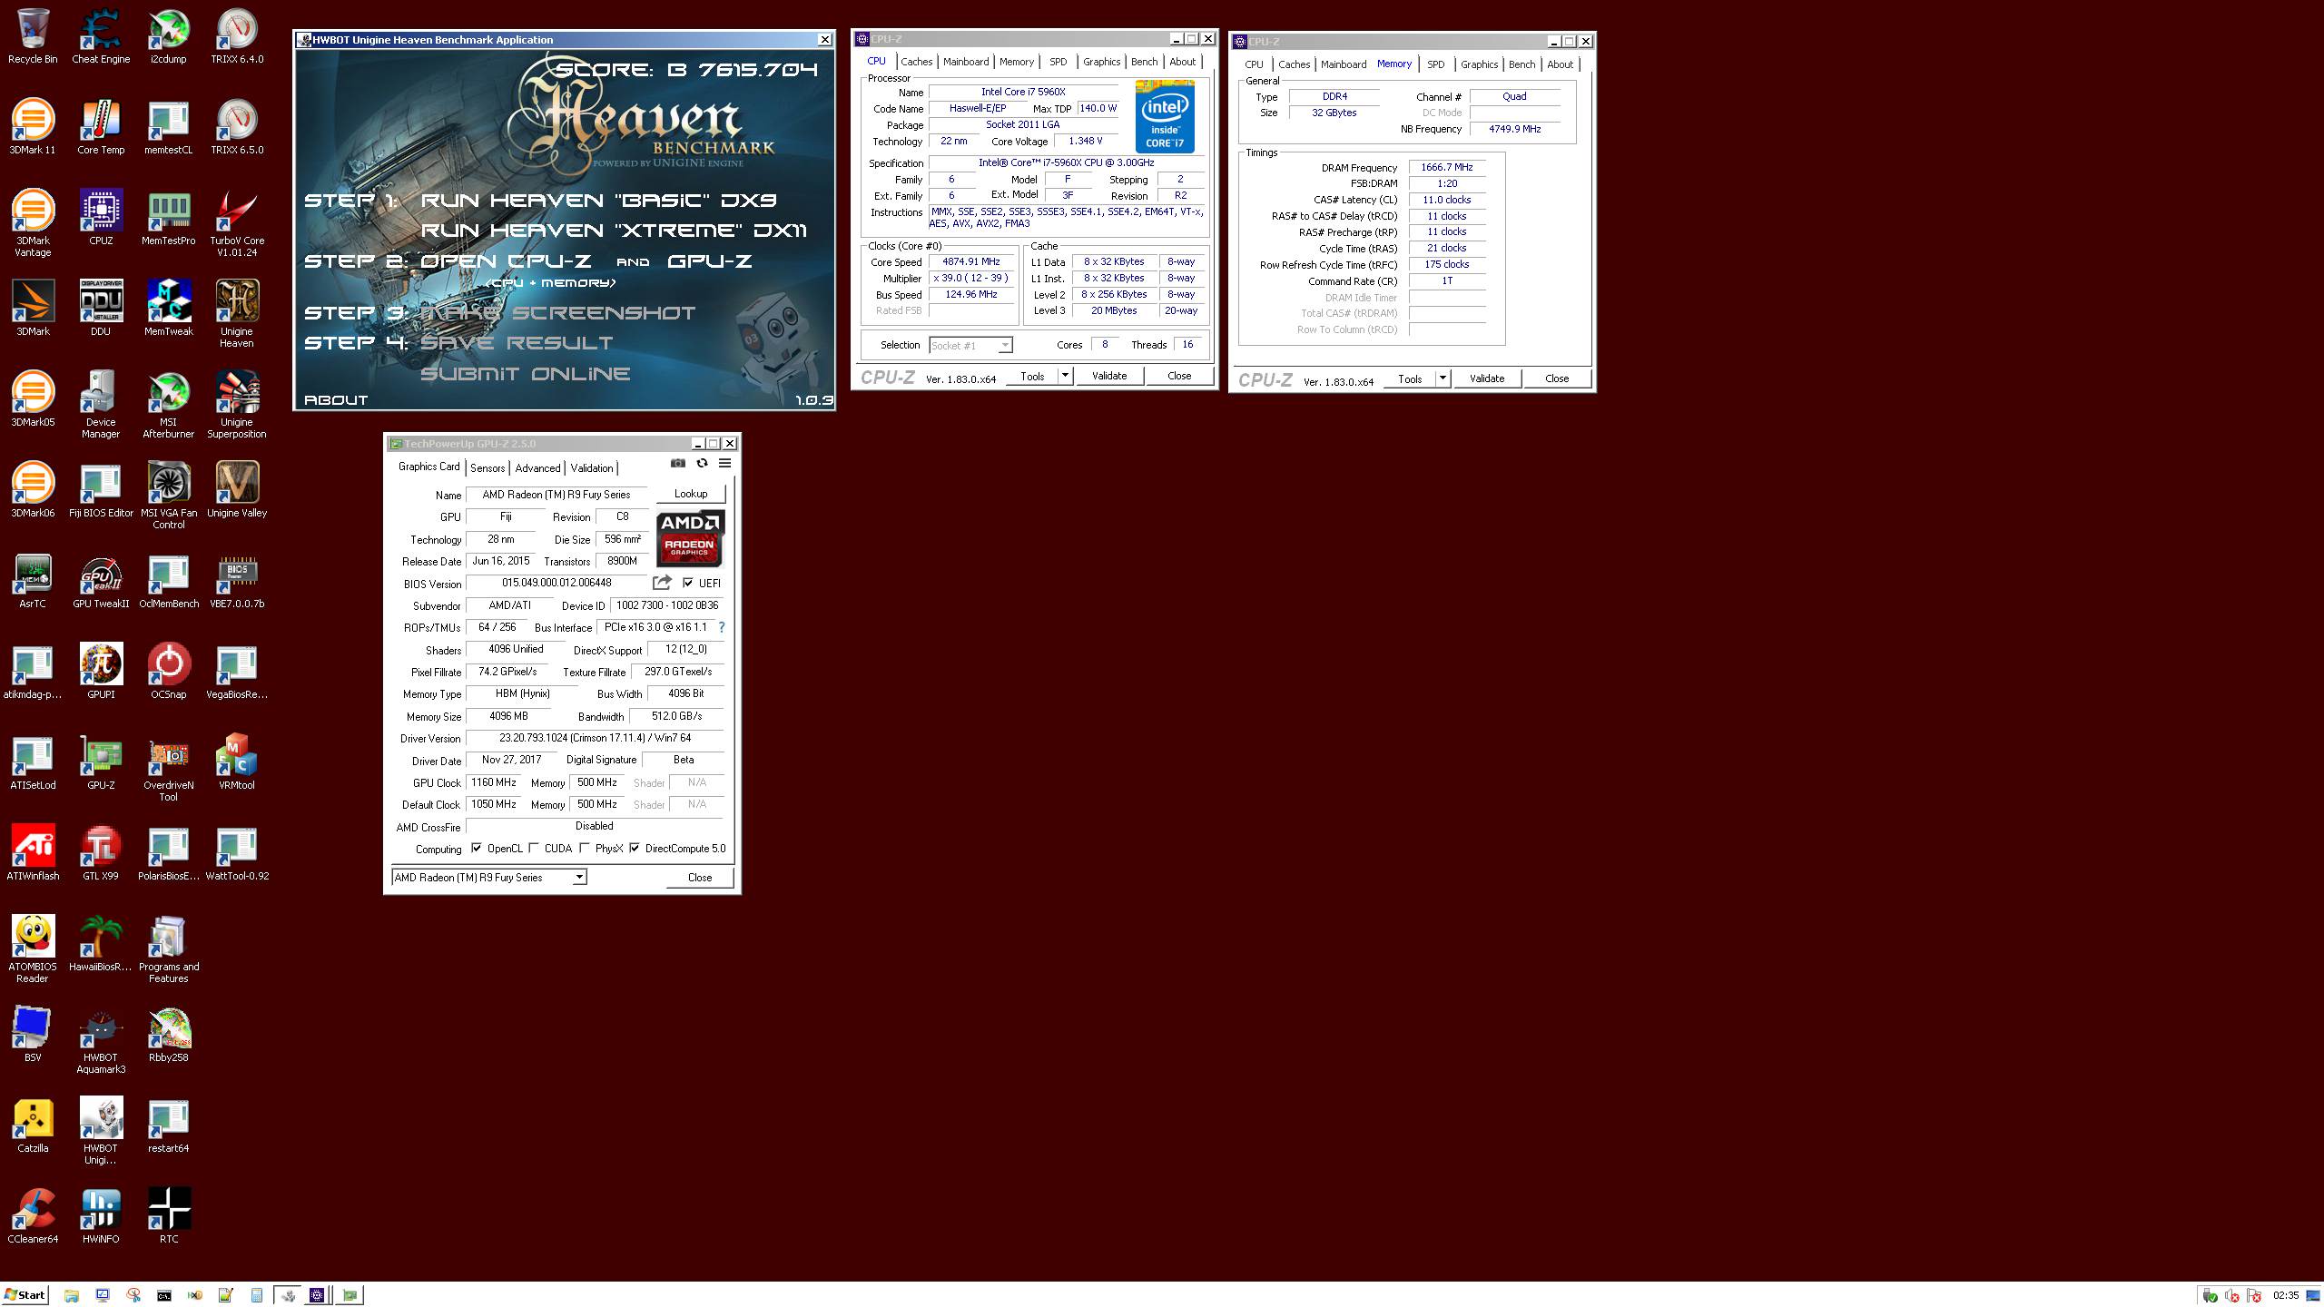Click the Run Heaven Xtreme DX11 text
2324x1307 pixels.
pyautogui.click(x=614, y=231)
